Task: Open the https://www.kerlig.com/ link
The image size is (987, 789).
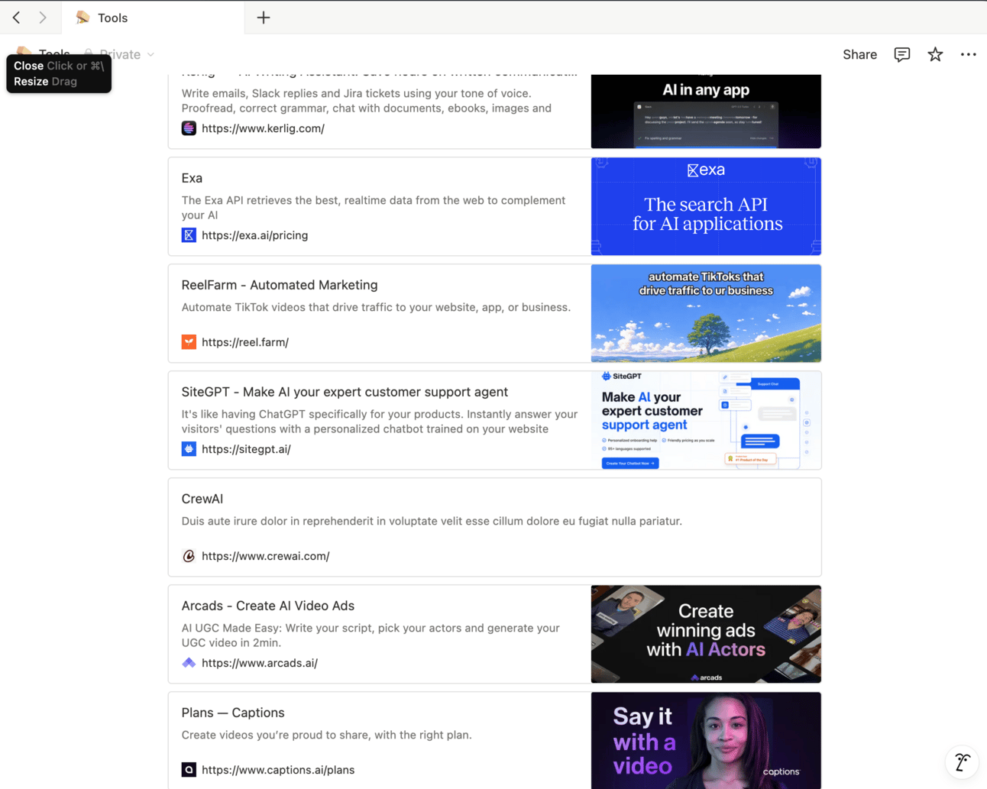Action: point(263,128)
